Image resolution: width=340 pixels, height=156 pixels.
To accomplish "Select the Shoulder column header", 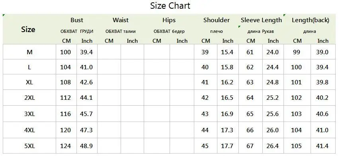I will (217, 20).
